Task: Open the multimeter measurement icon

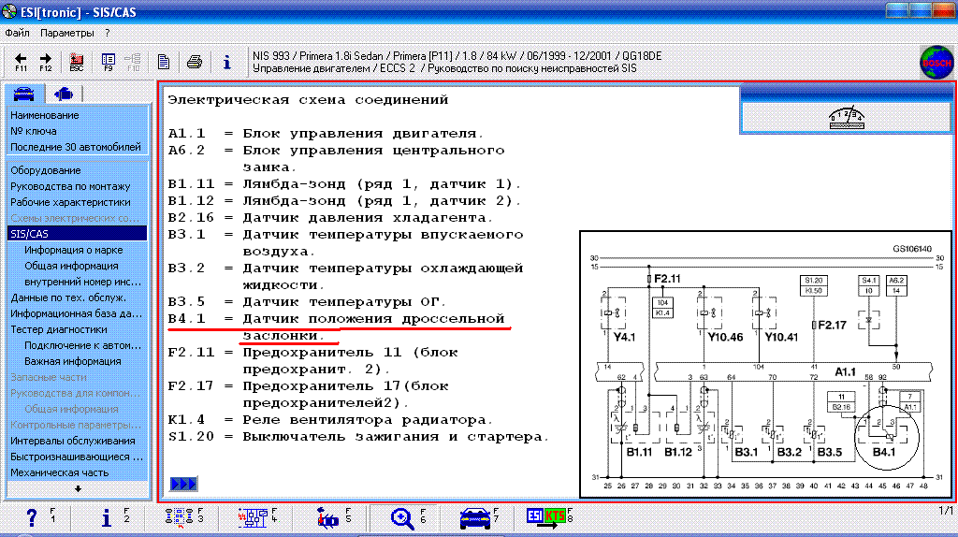Action: 846,117
